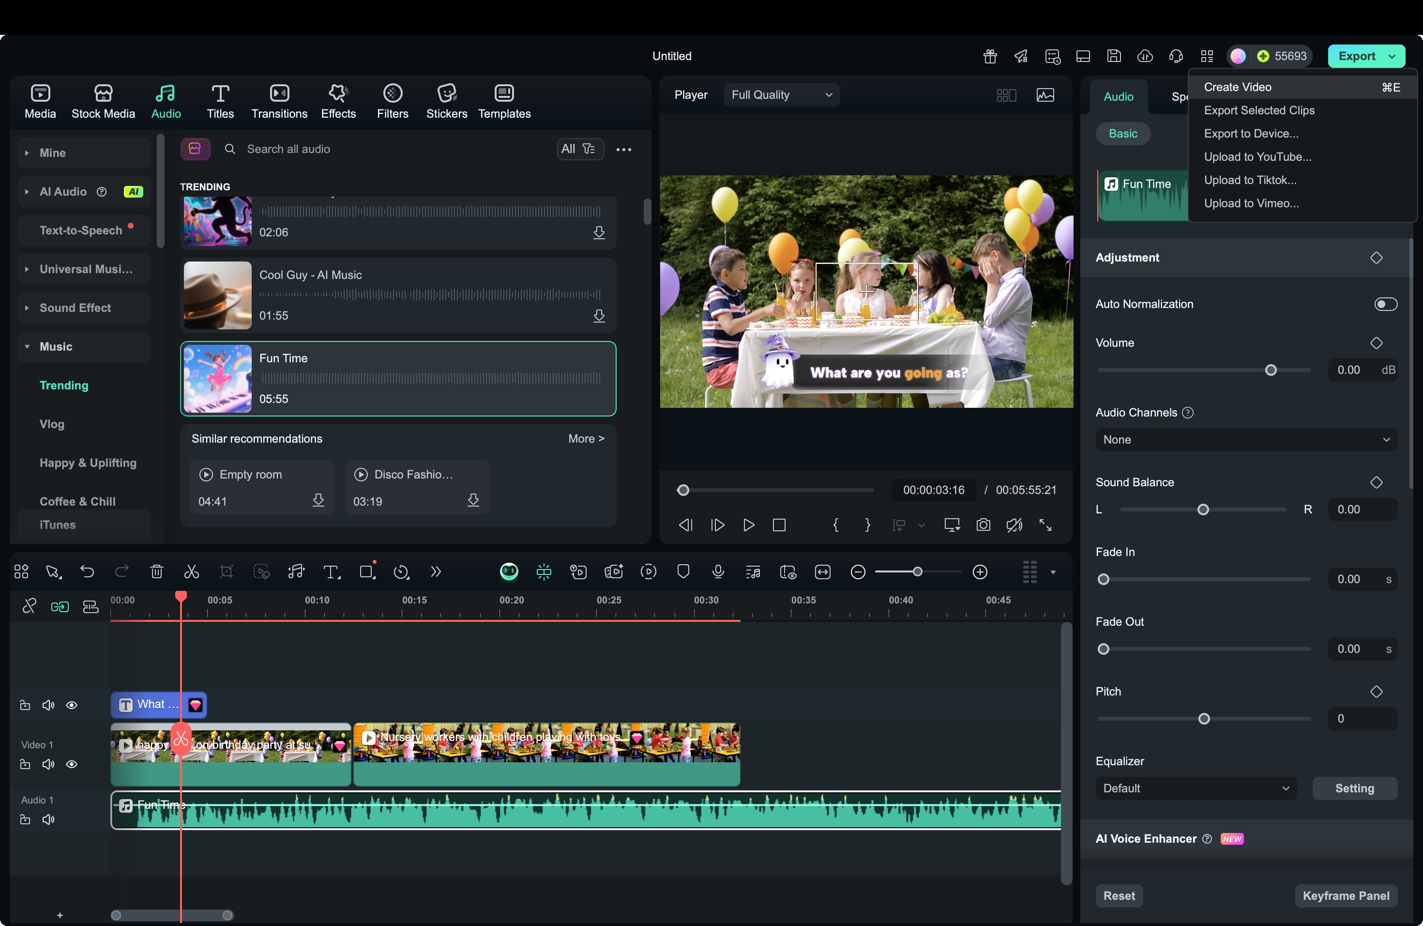Click the Reset button
This screenshot has height=926, width=1423.
tap(1119, 895)
